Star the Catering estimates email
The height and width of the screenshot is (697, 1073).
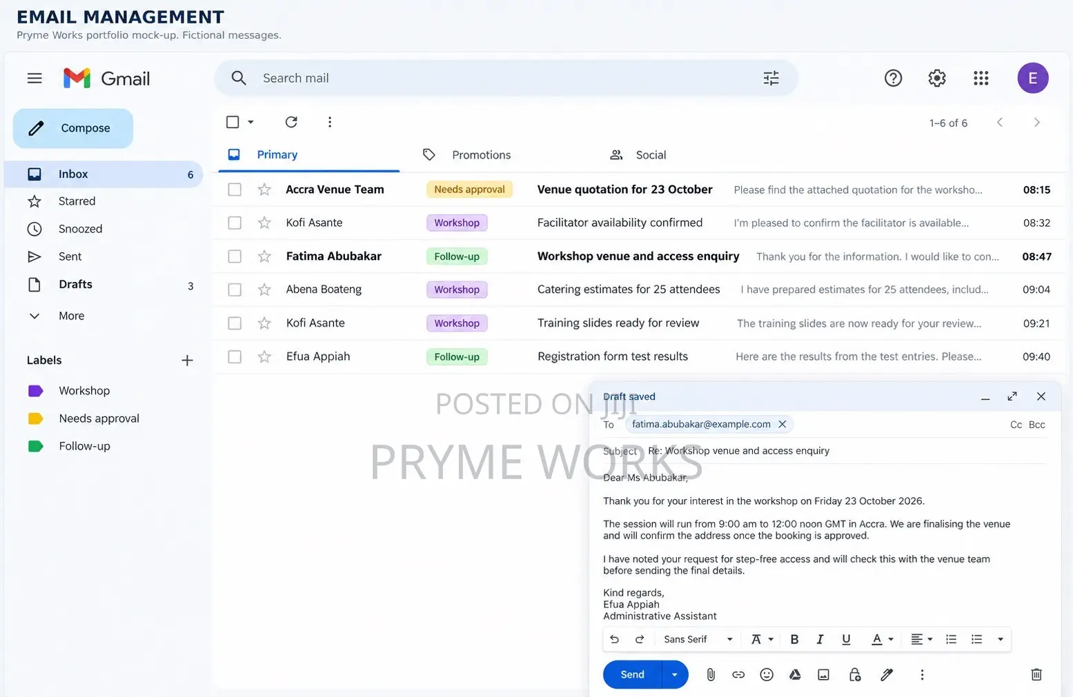click(264, 290)
